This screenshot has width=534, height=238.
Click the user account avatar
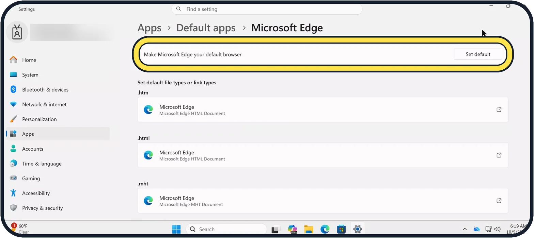17,32
